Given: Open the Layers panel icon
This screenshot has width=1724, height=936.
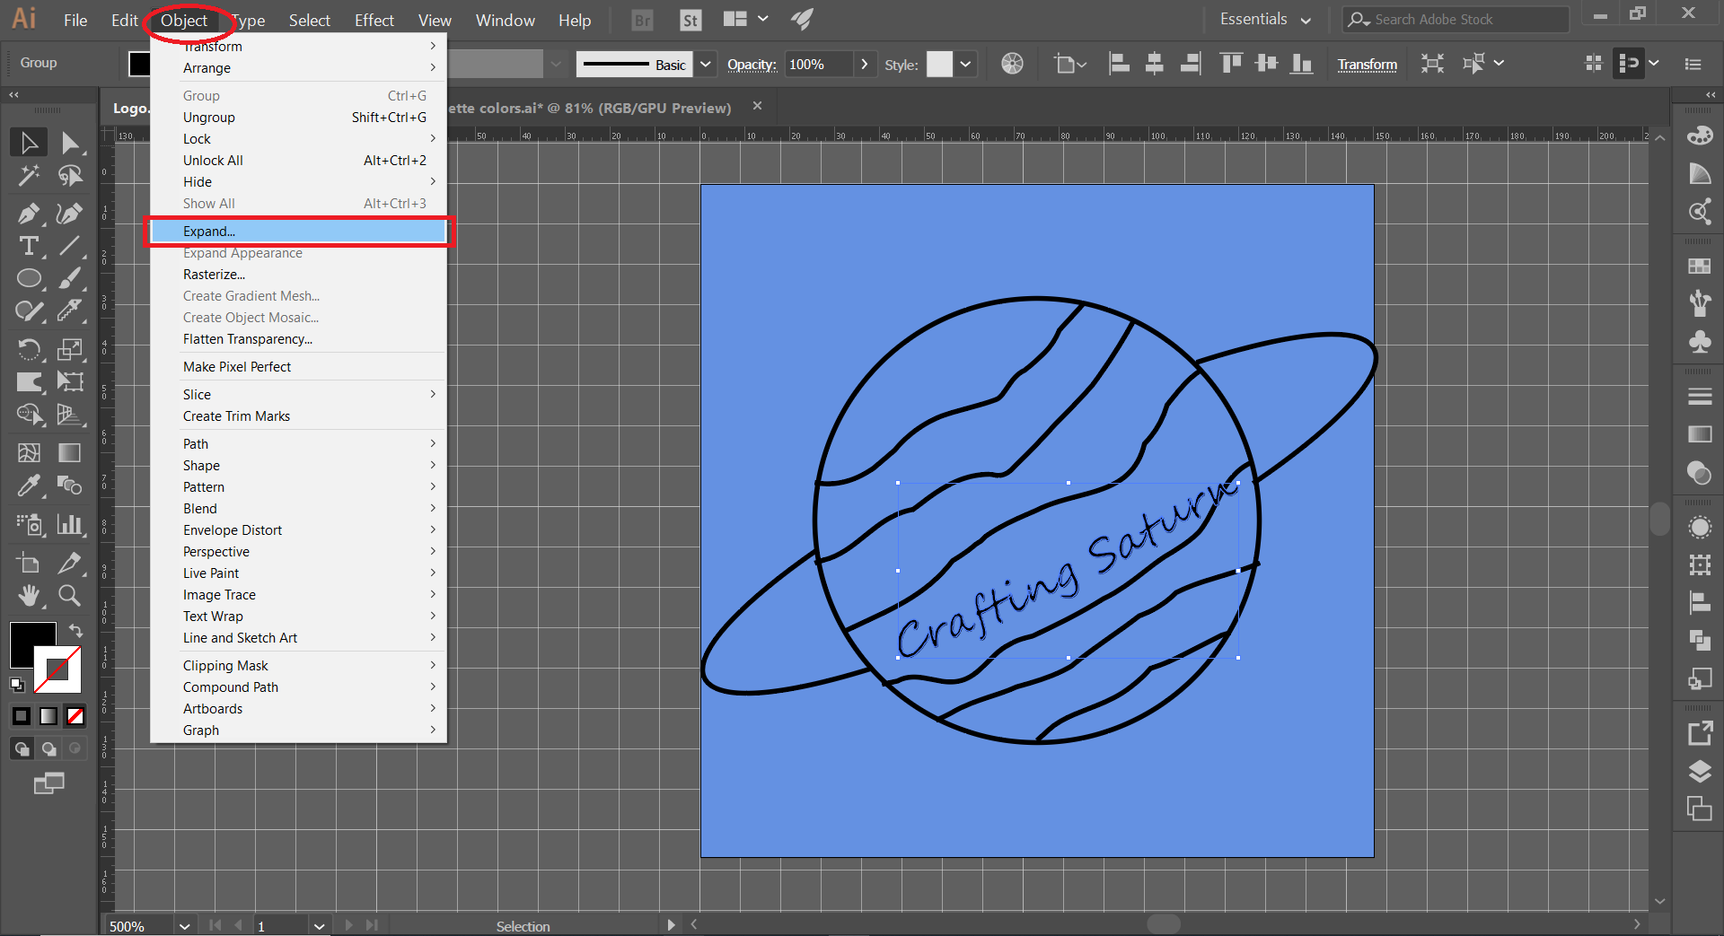Looking at the screenshot, I should pyautogui.click(x=1699, y=771).
